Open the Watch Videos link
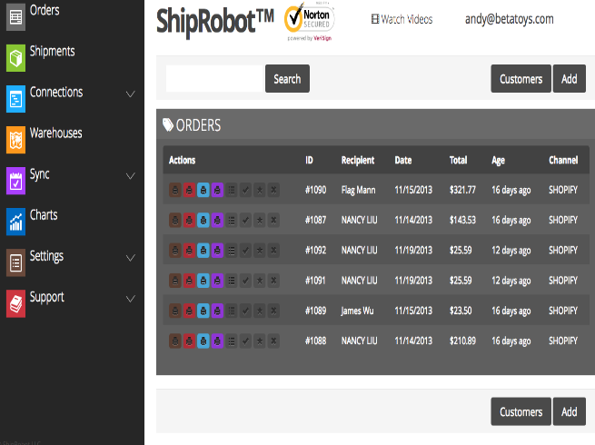This screenshot has height=445, width=595. (x=402, y=19)
